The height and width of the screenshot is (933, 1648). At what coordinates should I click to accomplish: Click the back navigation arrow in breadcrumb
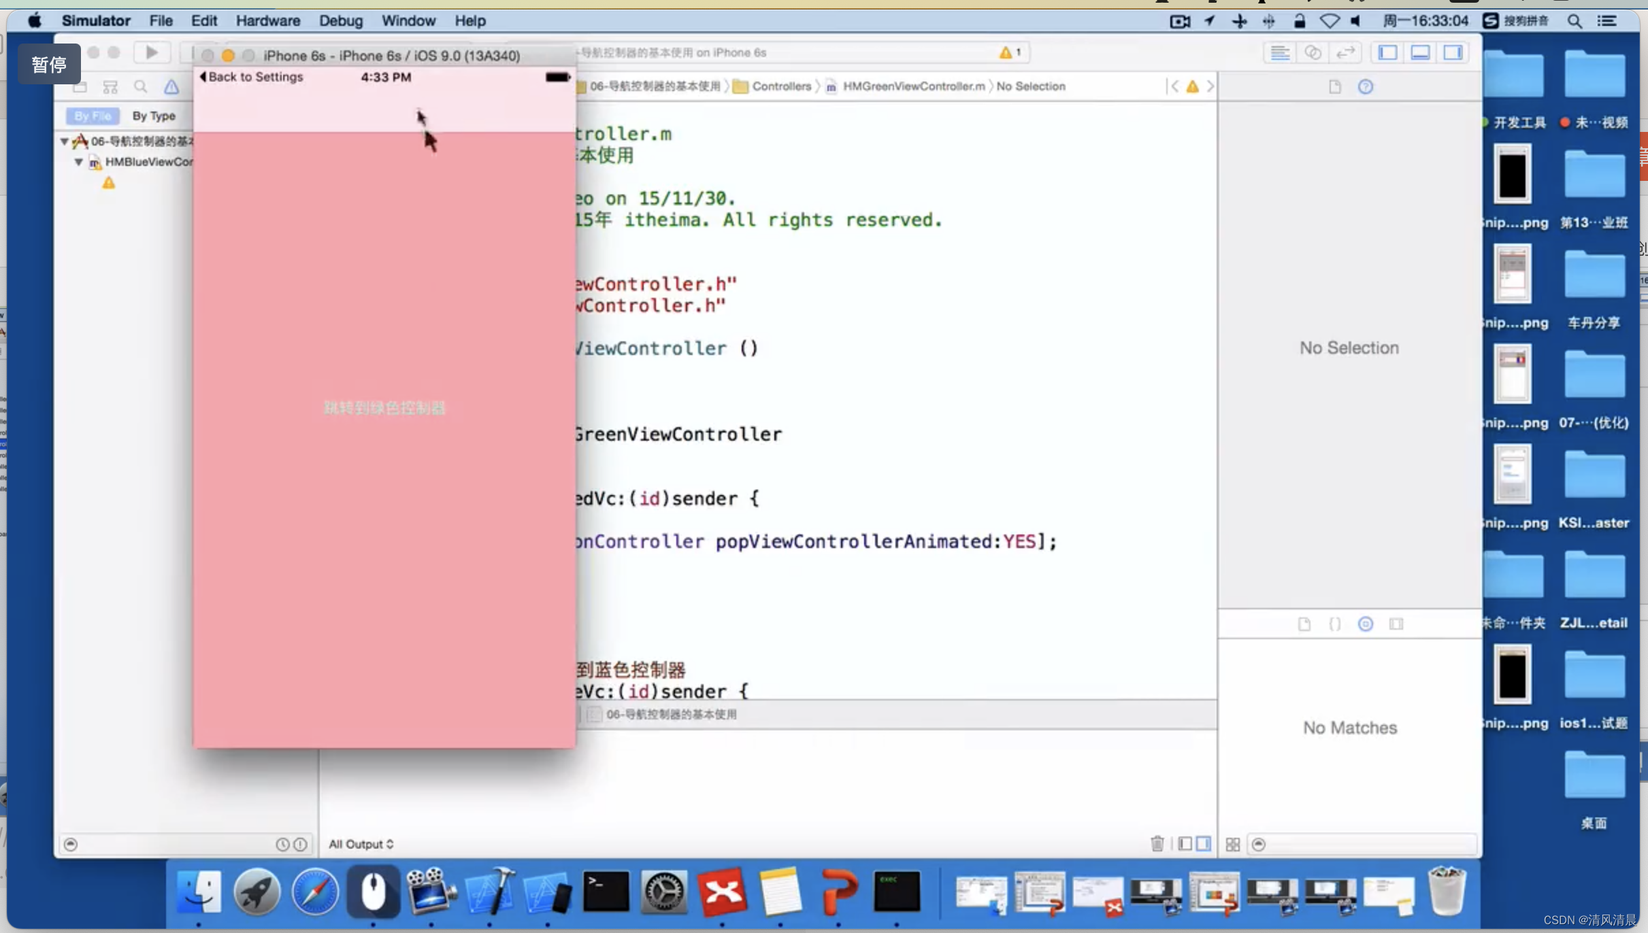(x=1174, y=86)
